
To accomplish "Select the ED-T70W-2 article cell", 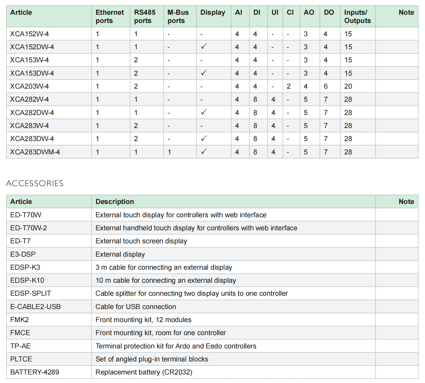I will point(29,228).
